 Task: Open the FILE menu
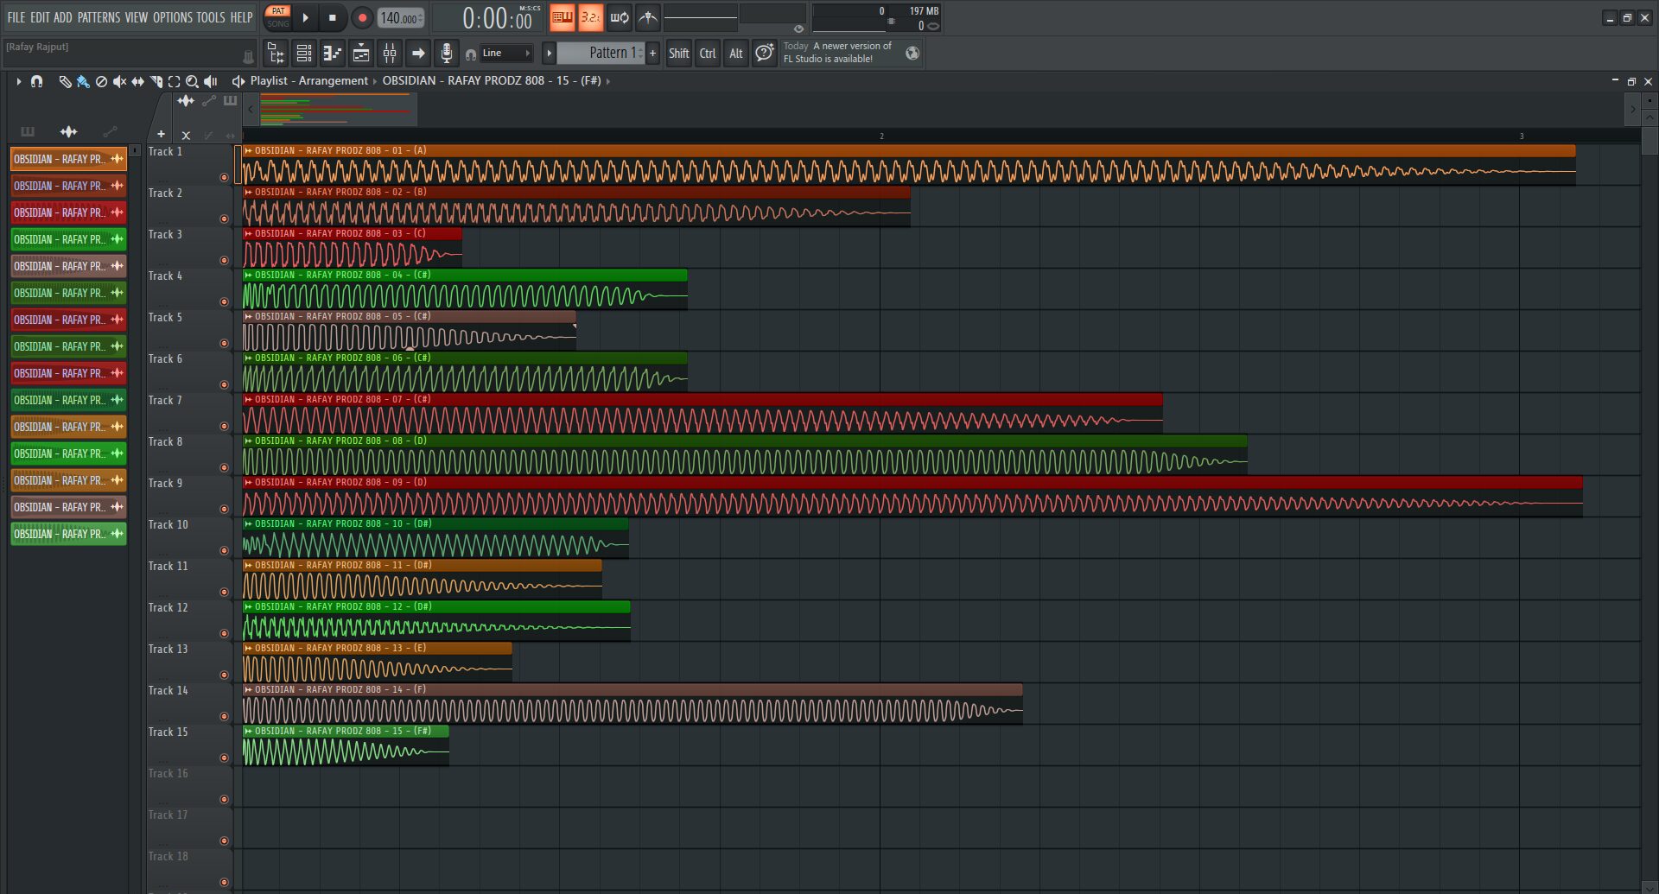16,17
